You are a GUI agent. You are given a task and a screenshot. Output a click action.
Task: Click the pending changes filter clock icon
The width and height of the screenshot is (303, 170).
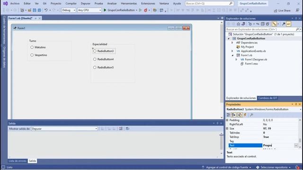coord(250,24)
